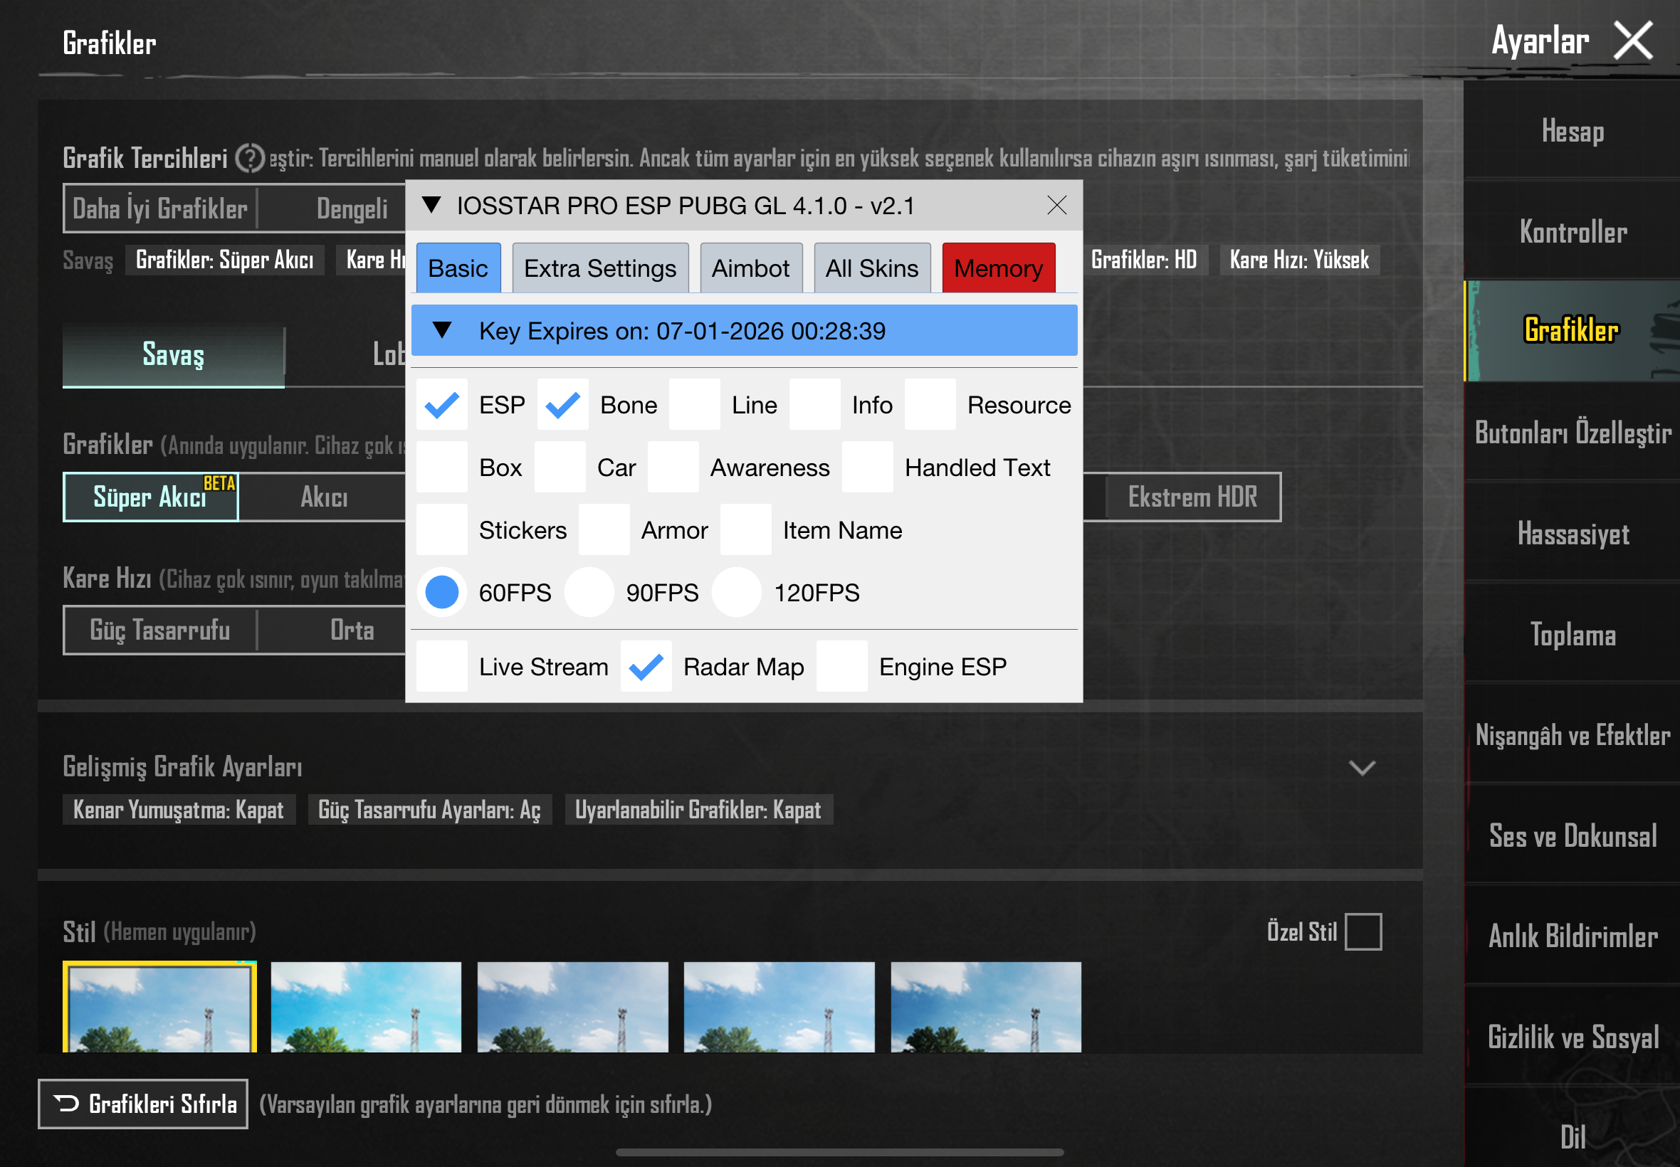Select Akıcı graphics quality
This screenshot has height=1167, width=1680.
pyautogui.click(x=323, y=497)
